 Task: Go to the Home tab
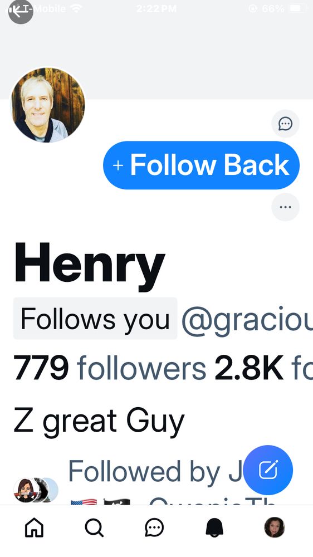coord(34,527)
